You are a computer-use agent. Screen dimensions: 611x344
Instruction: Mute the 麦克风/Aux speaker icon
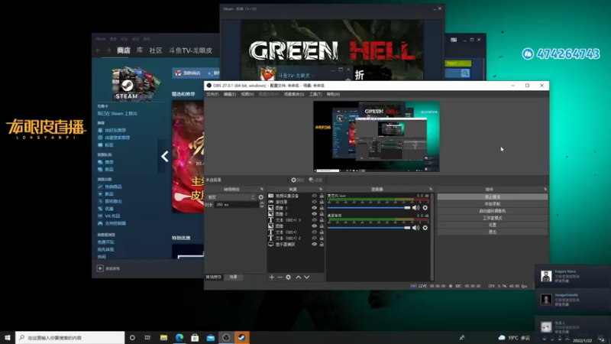pos(415,207)
